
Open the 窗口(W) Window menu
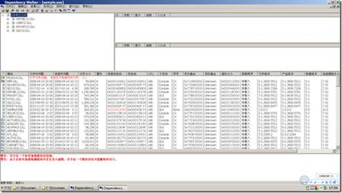[74, 7]
